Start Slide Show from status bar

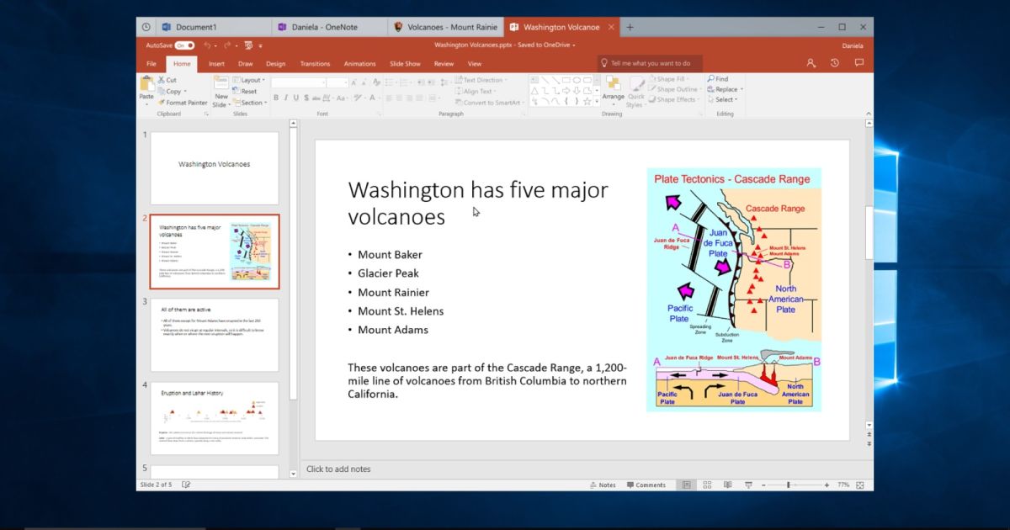(747, 485)
